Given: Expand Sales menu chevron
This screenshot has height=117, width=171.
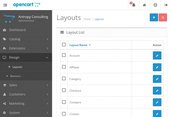Looking at the screenshot, I should click(47, 85).
